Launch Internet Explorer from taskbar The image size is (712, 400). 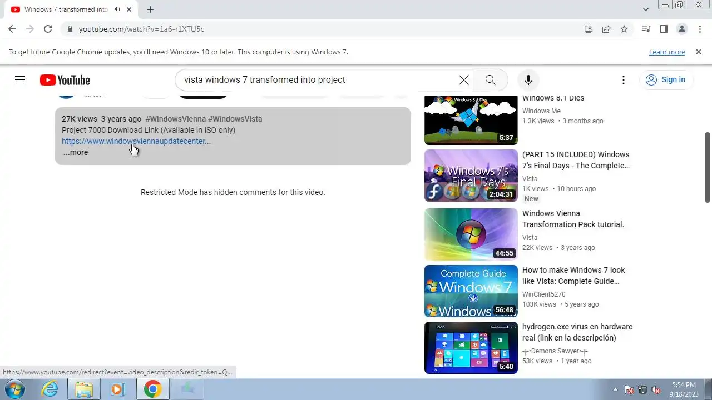50,389
